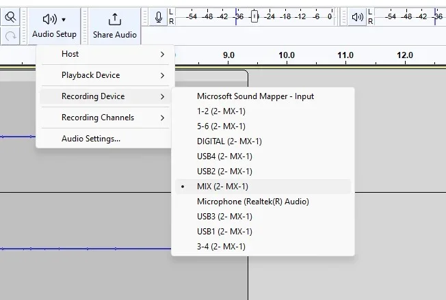446x300 pixels.
Task: Click the playback meter speaker icon
Action: click(357, 17)
